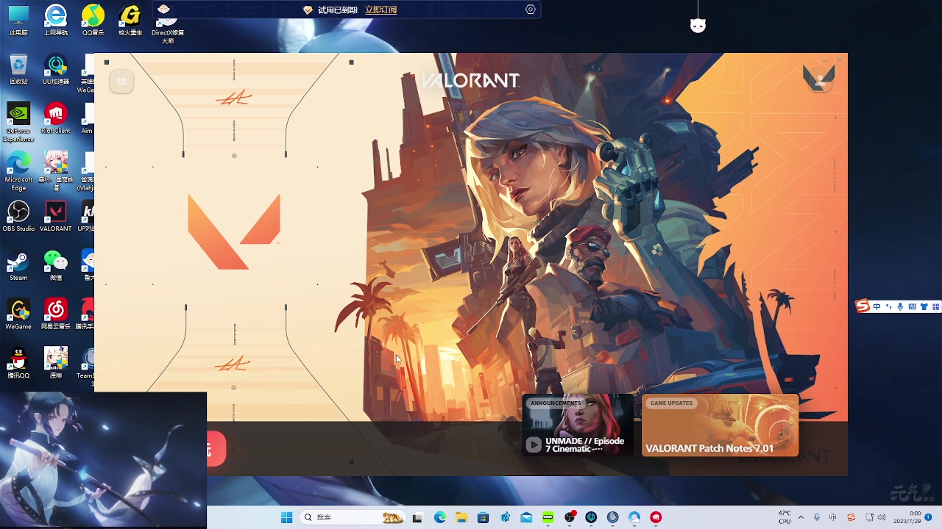The image size is (942, 529).
Task: Select the OBS Studio desktop shortcut
Action: point(18,216)
